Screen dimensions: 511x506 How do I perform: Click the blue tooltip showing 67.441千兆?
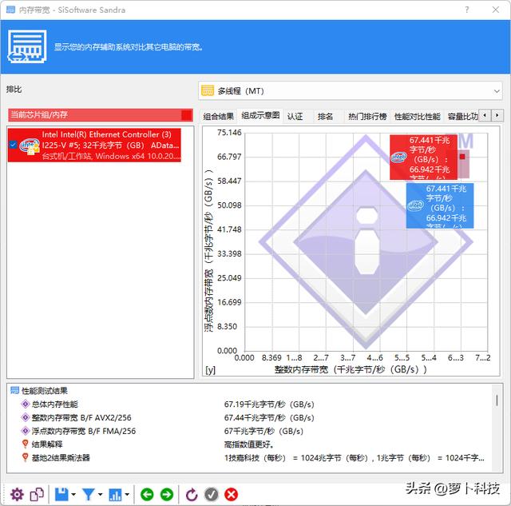point(440,205)
